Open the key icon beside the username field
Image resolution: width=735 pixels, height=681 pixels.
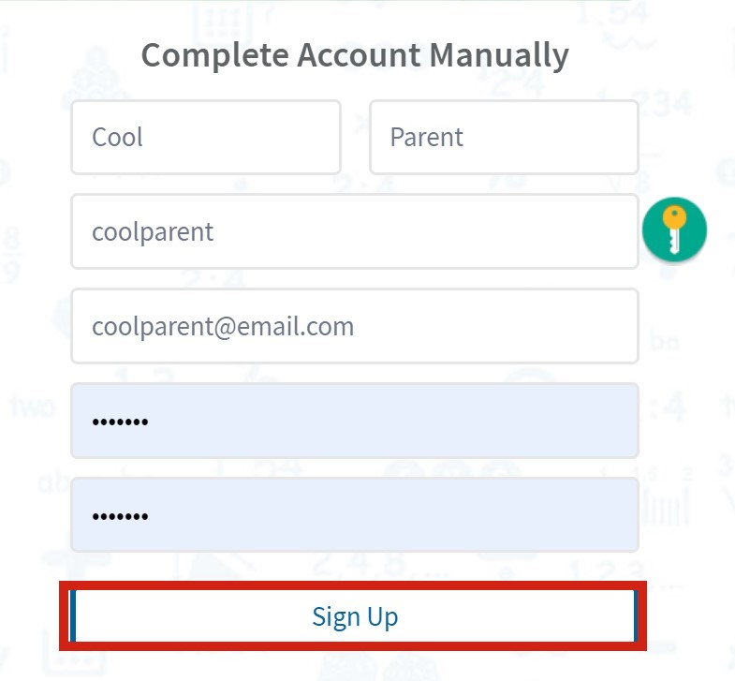pos(674,230)
